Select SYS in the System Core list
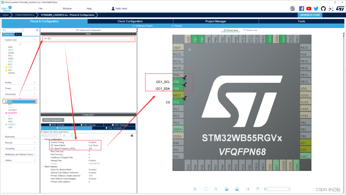 [10, 67]
